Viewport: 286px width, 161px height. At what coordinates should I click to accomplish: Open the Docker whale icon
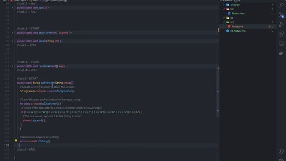coord(281,53)
